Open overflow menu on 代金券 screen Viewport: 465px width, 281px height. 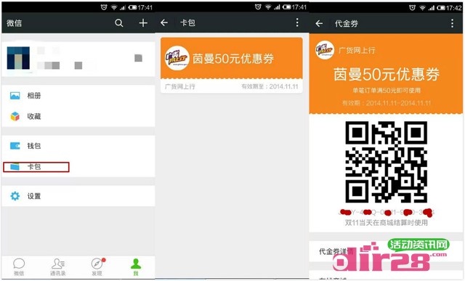[x=452, y=23]
